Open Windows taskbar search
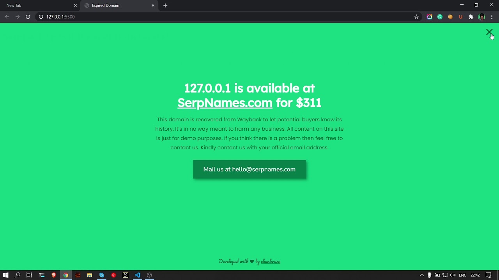 (x=18, y=275)
